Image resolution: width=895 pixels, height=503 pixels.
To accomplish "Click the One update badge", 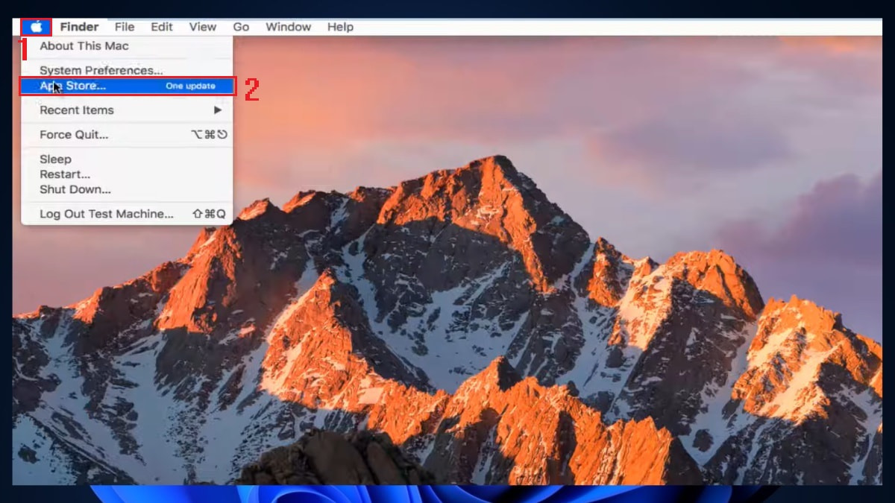I will (x=190, y=86).
